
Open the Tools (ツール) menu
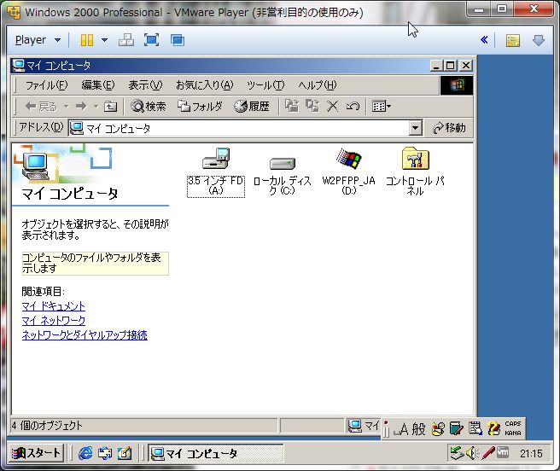coord(265,85)
